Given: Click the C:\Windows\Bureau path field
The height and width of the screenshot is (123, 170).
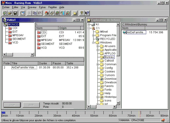Looking at the screenshot, I should coord(144,24).
